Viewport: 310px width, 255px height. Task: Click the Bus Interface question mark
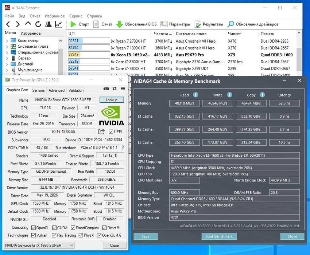tap(123, 148)
